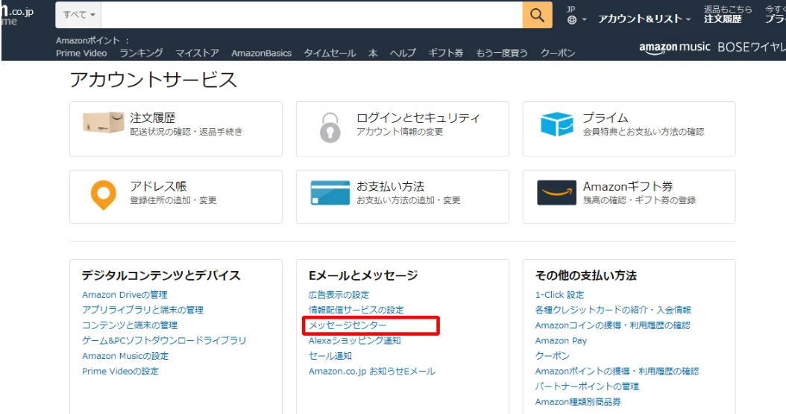Open クーポン link under その他の支払い方法
The height and width of the screenshot is (414, 786).
(553, 356)
